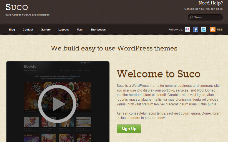The image size is (228, 142).
Task: Open the Shortcodes menu item
Action: [x=98, y=29]
